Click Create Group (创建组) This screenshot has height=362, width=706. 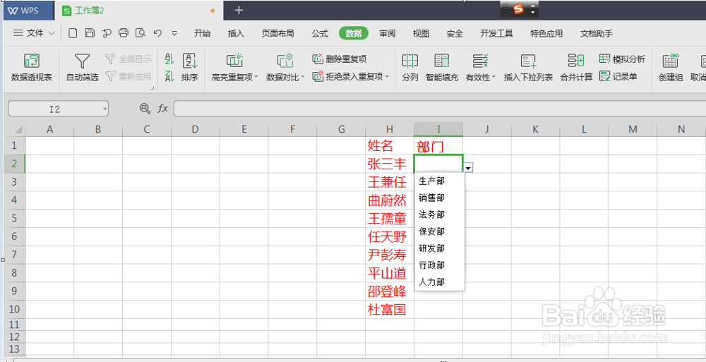point(671,68)
